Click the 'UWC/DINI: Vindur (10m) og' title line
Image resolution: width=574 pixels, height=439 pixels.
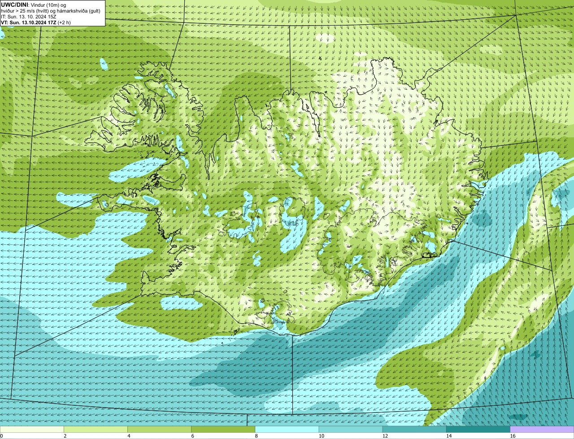pyautogui.click(x=34, y=4)
